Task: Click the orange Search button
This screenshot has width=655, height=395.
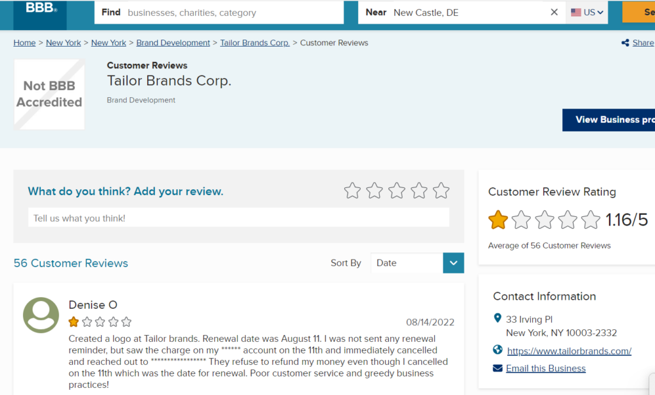Action: [639, 12]
